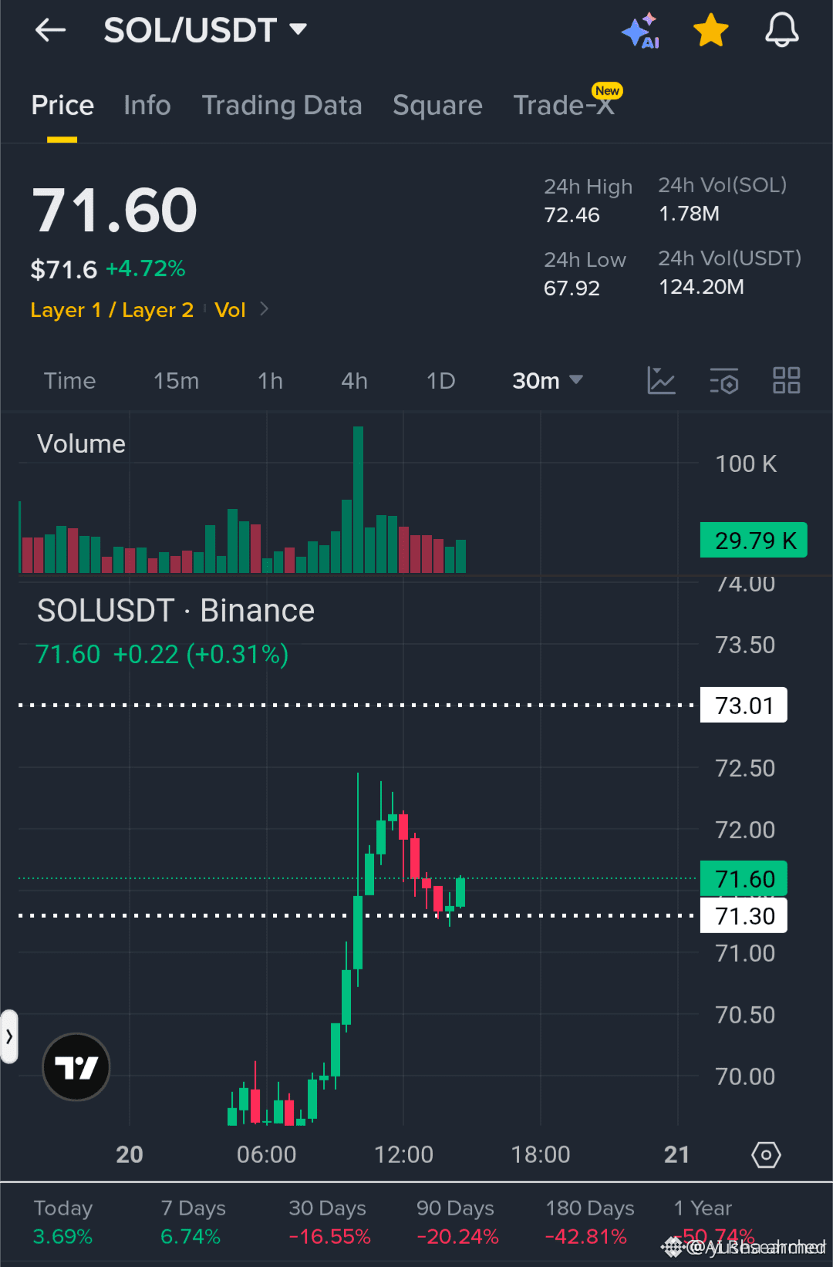Click the Volume indicator title
This screenshot has width=833, height=1267.
[x=81, y=444]
